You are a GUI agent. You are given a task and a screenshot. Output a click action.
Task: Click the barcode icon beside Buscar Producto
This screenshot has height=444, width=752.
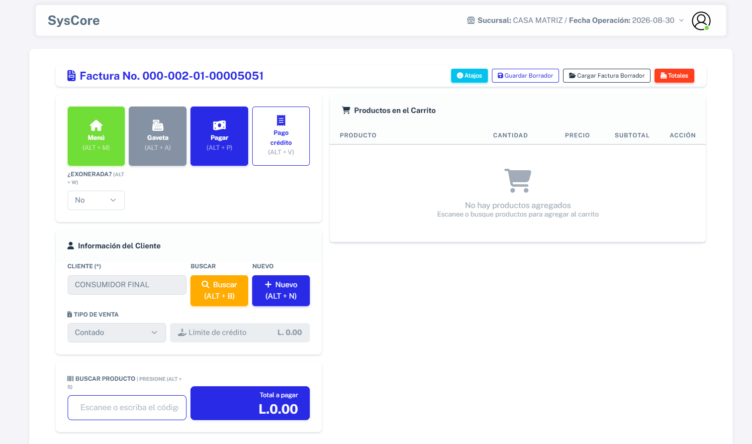click(x=70, y=379)
